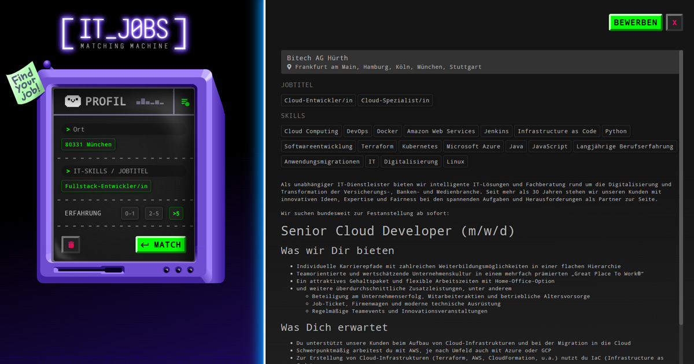Click the robot face Profil icon

click(73, 102)
